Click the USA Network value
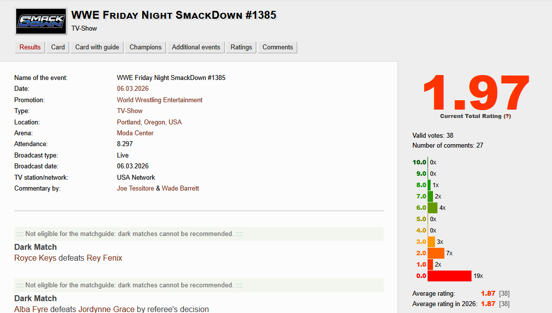This screenshot has width=552, height=313. (136, 177)
